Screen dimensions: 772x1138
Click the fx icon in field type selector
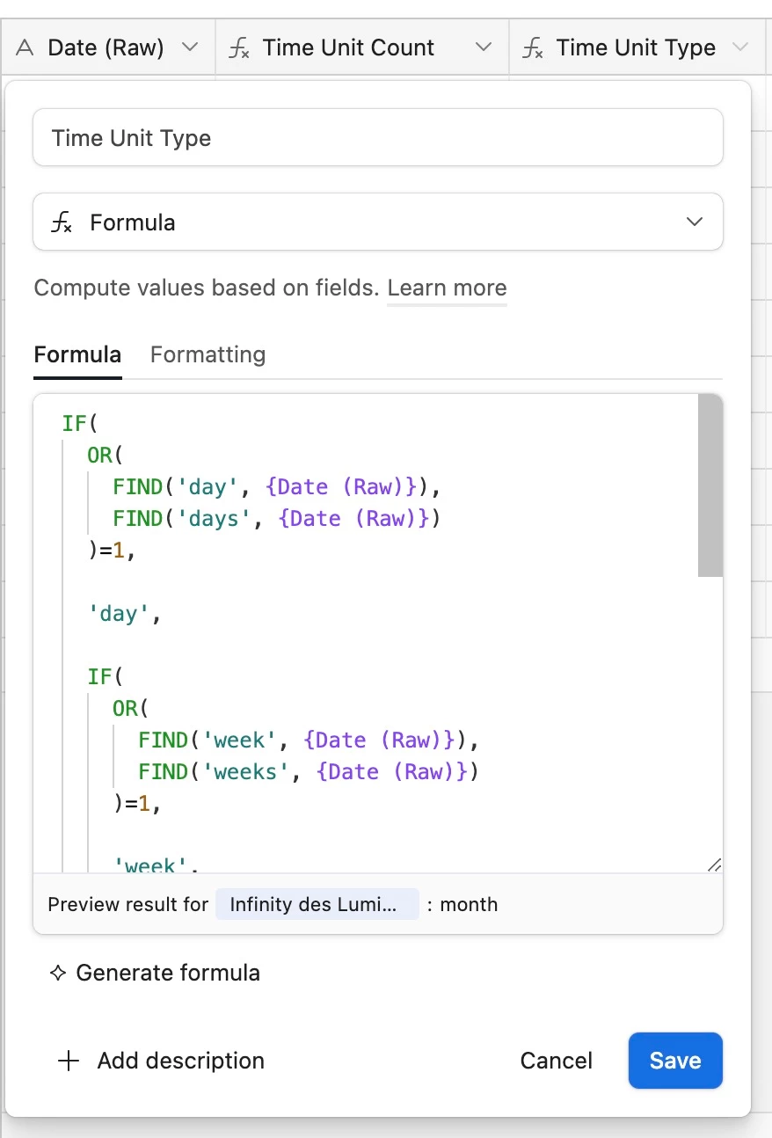61,222
